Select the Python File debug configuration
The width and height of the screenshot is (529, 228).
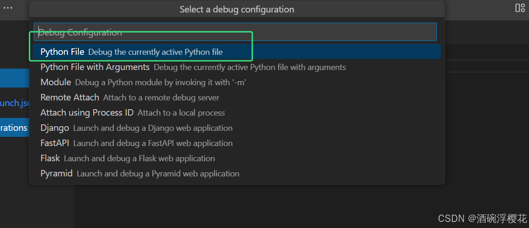[x=62, y=52]
